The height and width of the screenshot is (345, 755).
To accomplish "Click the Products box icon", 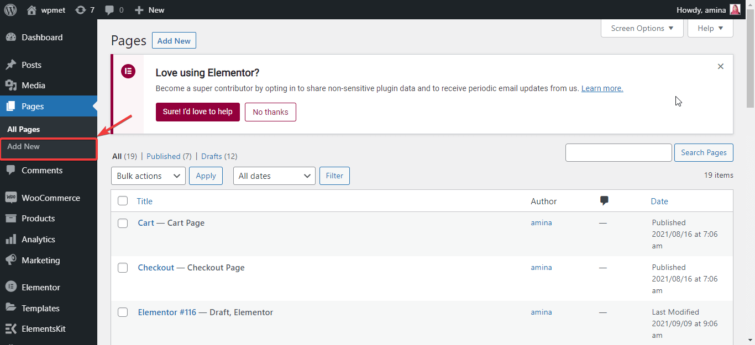I will [11, 219].
